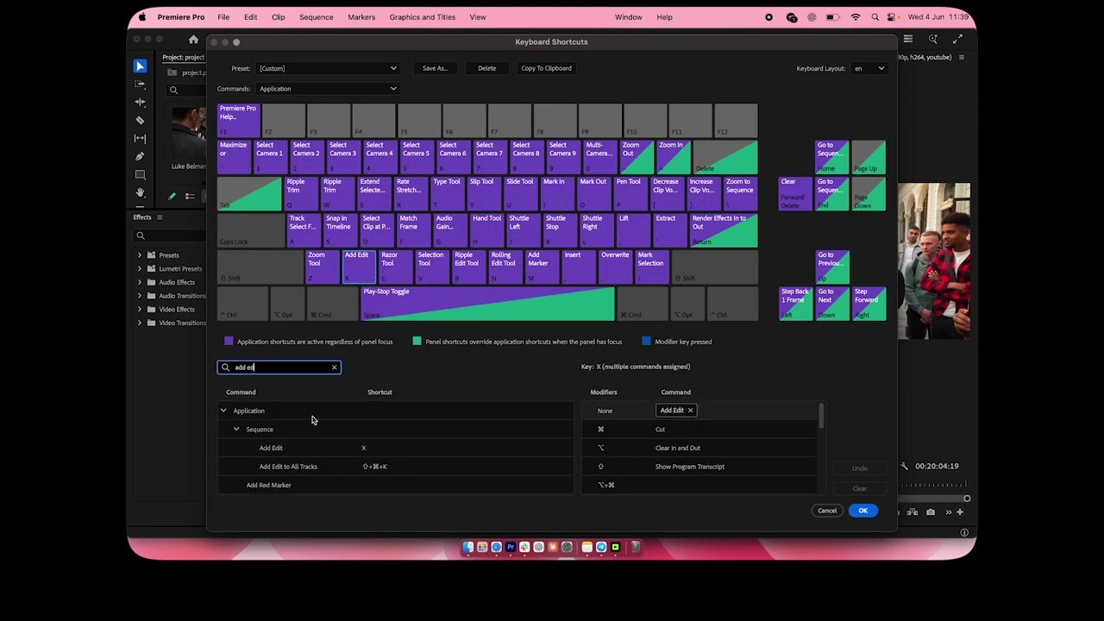Open the Program monitor button editor plus icon
Screen dimensions: 1104x621
pos(960,512)
